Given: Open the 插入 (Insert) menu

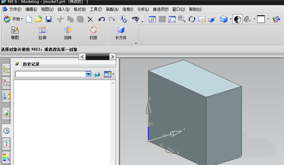Looking at the screenshot, I should coord(63,9).
